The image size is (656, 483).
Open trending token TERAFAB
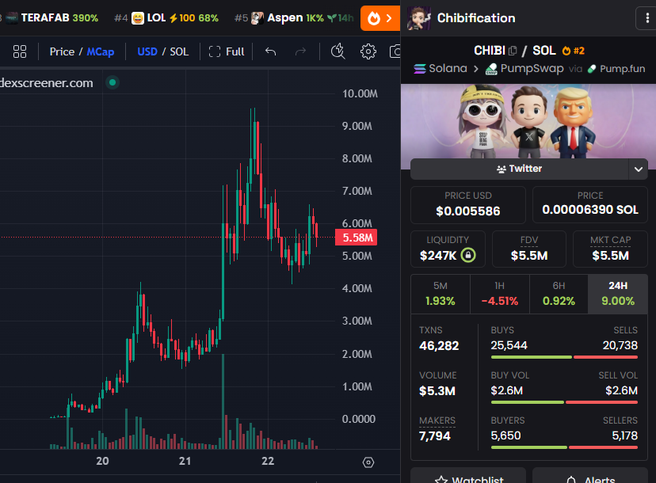[x=51, y=18]
